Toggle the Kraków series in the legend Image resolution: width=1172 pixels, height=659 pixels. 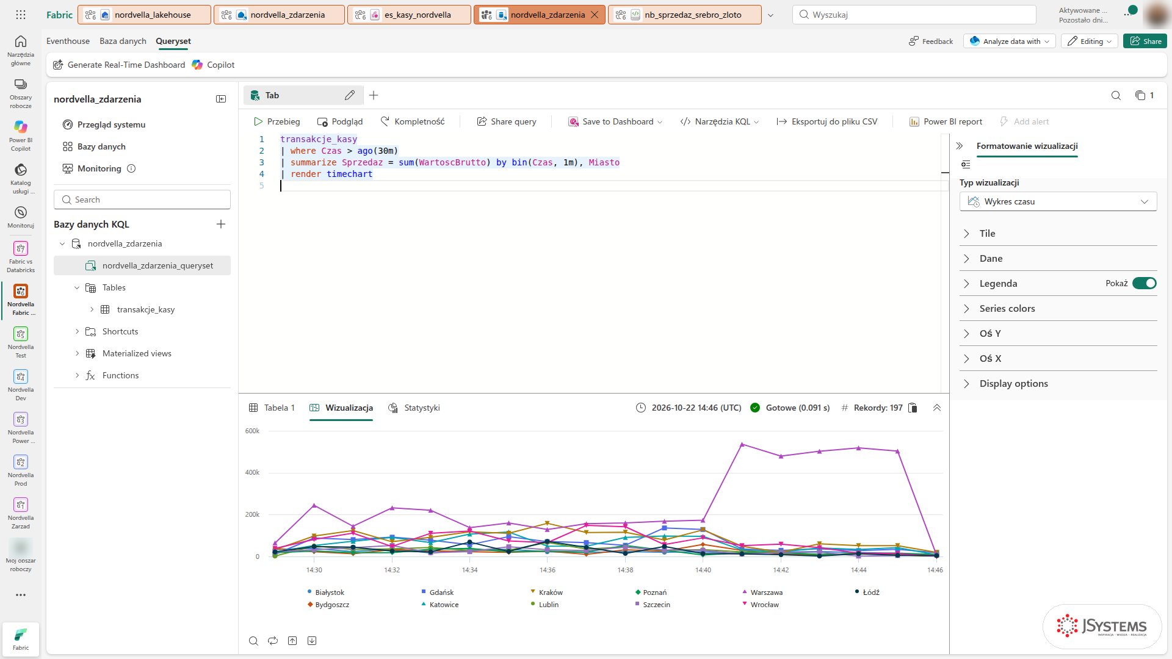[x=546, y=592]
